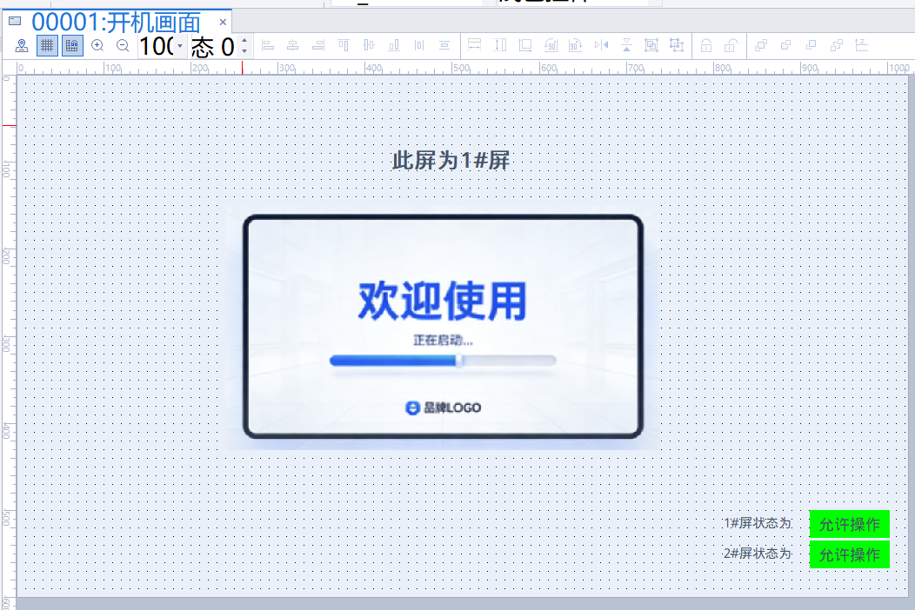Click 允许操作 button beside 2#屏状态为
This screenshot has height=610, width=915.
click(x=849, y=554)
